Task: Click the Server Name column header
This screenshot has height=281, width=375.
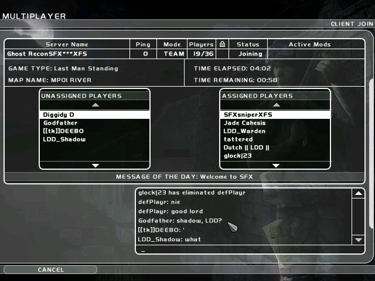Action: [67, 44]
